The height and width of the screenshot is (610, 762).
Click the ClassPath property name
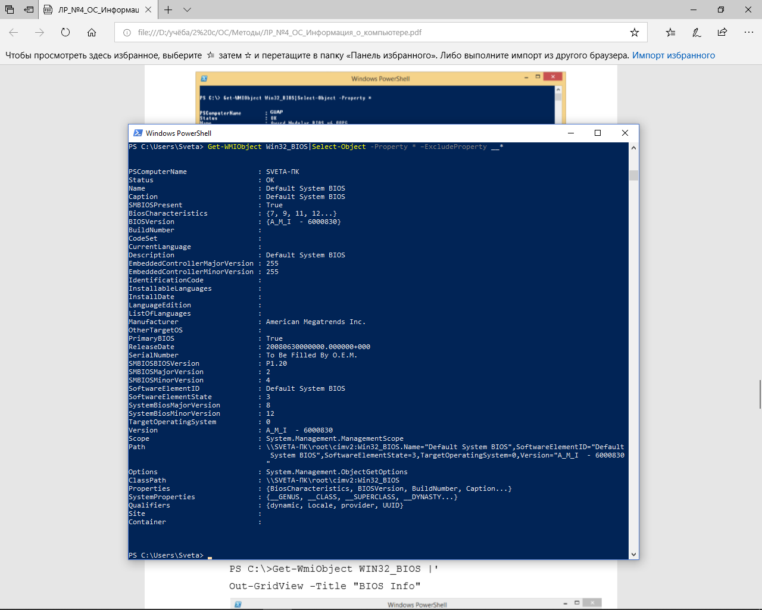(x=147, y=480)
